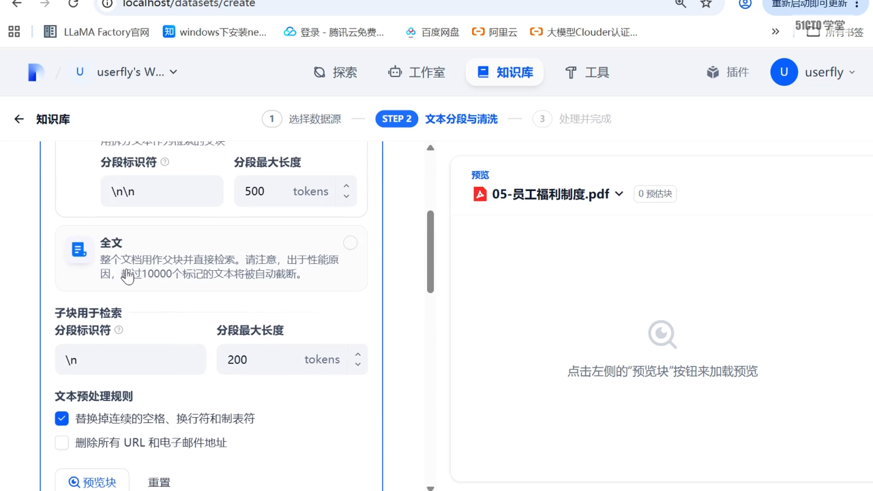This screenshot has height=491, width=873.
Task: Edit the \n\n delimiter field
Action: click(x=162, y=191)
